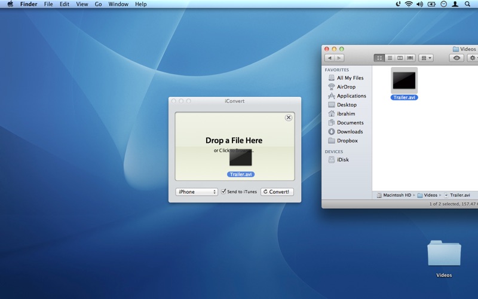Open Downloads folder from sidebar

point(349,132)
